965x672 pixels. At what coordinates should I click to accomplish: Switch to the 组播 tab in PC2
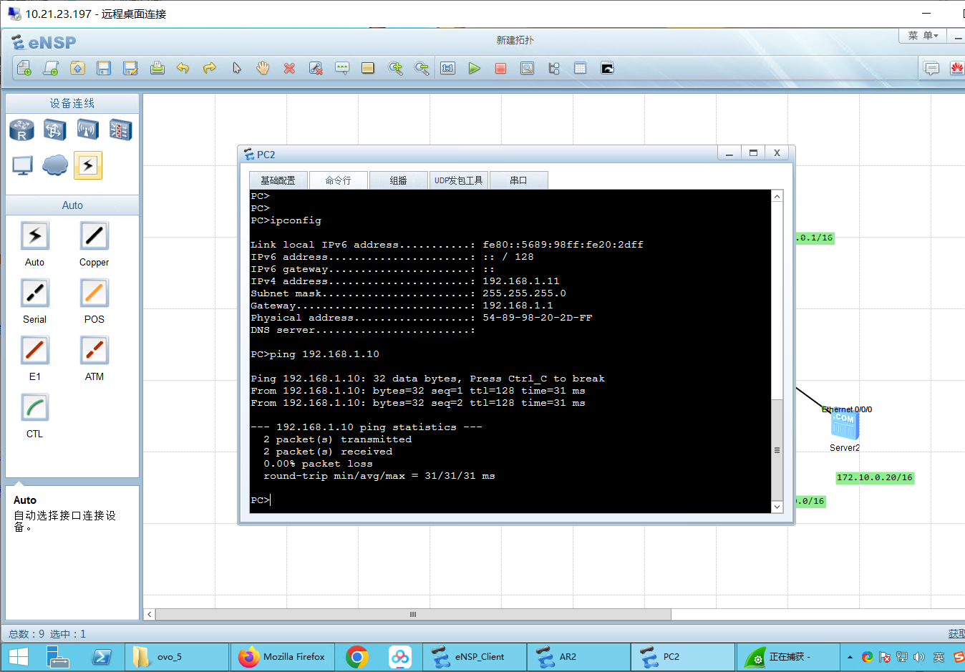pyautogui.click(x=398, y=180)
